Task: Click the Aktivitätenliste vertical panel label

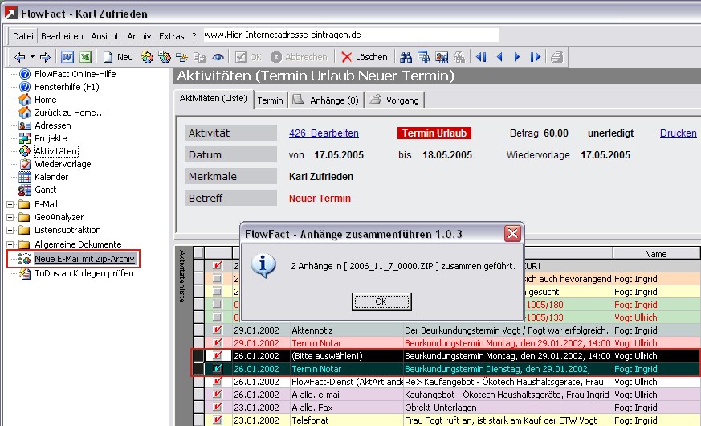Action: coord(182,276)
